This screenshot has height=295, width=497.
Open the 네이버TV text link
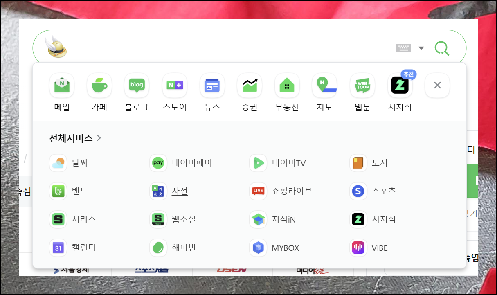coord(289,163)
